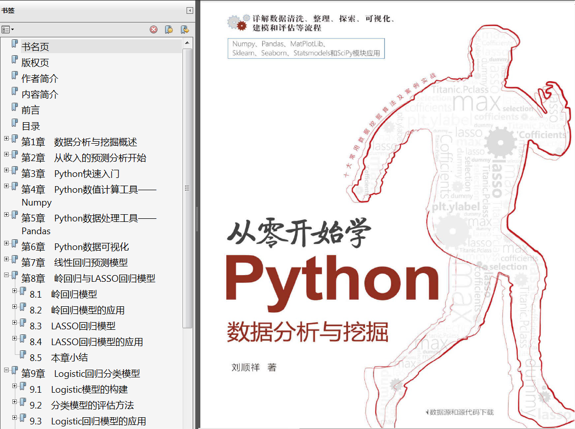This screenshot has width=575, height=429.
Task: Click the bookmark icon beside 前言
Action: 14,107
